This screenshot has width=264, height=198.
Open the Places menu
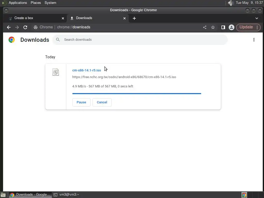36,3
